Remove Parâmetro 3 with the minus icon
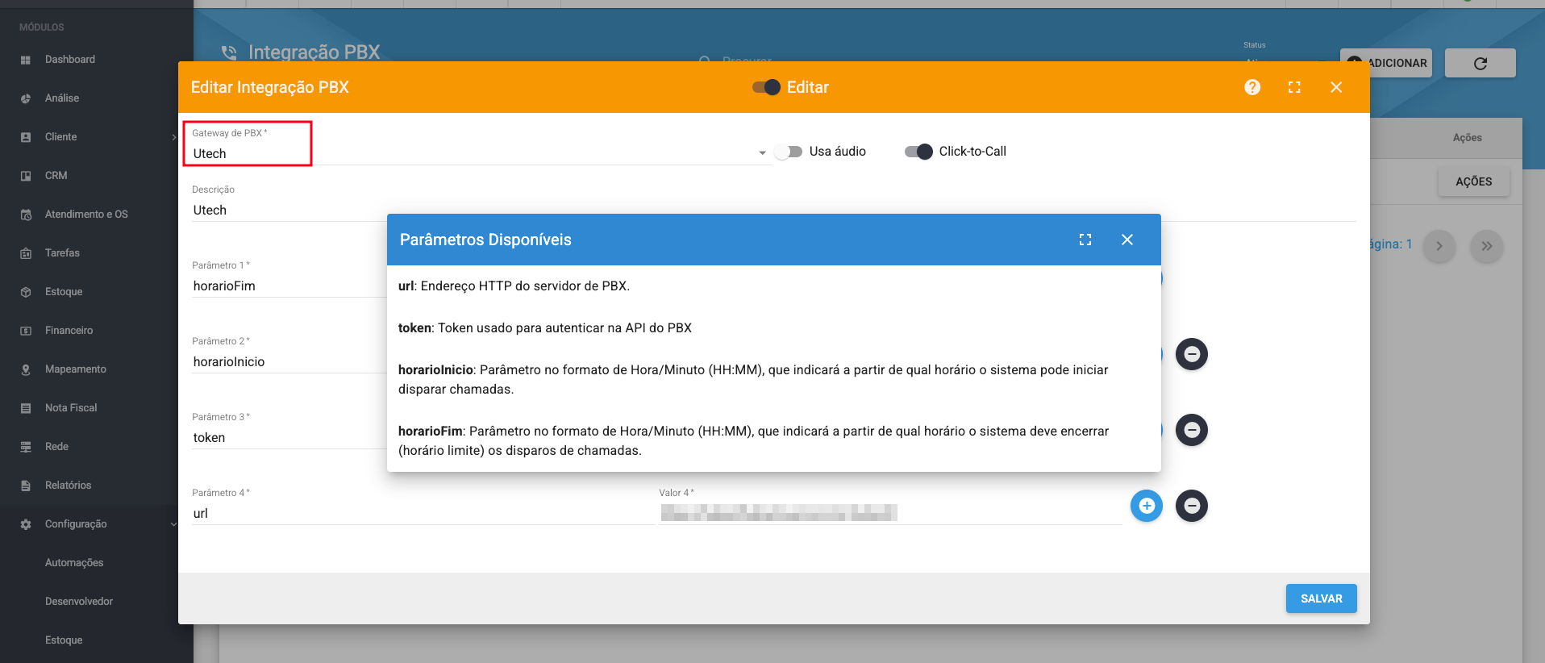Screen dimensions: 1545x663 pos(1192,430)
